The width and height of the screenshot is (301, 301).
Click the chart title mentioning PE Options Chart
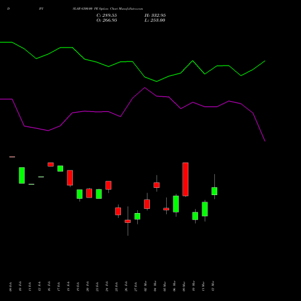[108, 9]
